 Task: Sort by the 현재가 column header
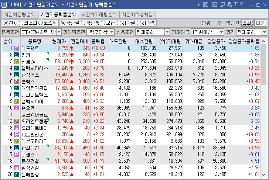click(59, 41)
